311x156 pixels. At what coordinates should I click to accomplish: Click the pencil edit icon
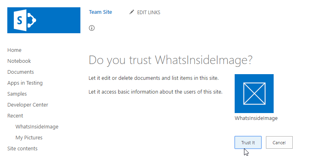click(x=132, y=12)
